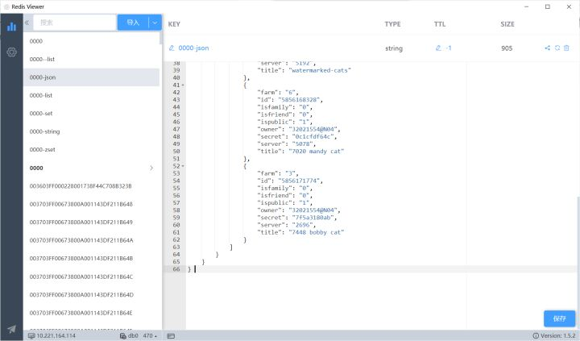The width and height of the screenshot is (580, 341).
Task: Select the 0000-zset key
Action: point(91,150)
